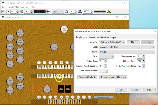Click the right swell pedal box
The width and height of the screenshot is (158, 105).
coord(68,89)
